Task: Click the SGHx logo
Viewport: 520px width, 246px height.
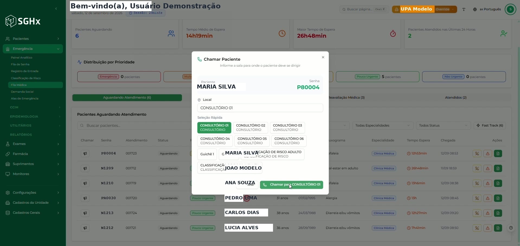Action: [23, 21]
